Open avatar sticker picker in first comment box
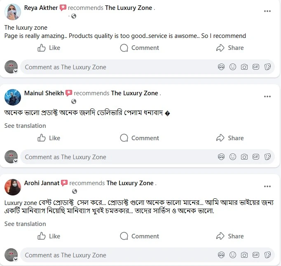Image resolution: width=281 pixels, height=266 pixels. click(x=221, y=67)
